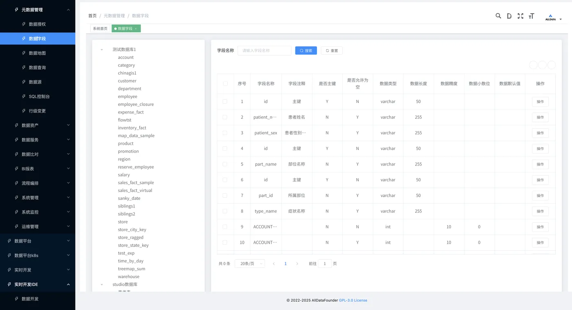
Task: Click the 操作 button for row 5 part_name
Action: tap(540, 164)
